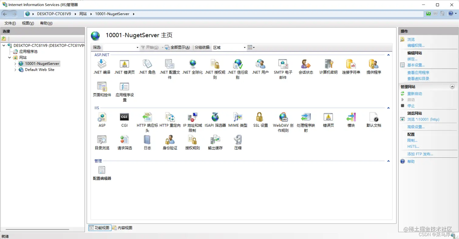Open the HTTP 响应标头 icon
The height and width of the screenshot is (239, 459).
pyautogui.click(x=147, y=117)
